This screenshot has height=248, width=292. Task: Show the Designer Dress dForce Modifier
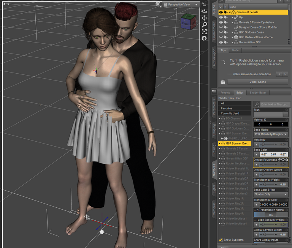pyautogui.click(x=221, y=27)
